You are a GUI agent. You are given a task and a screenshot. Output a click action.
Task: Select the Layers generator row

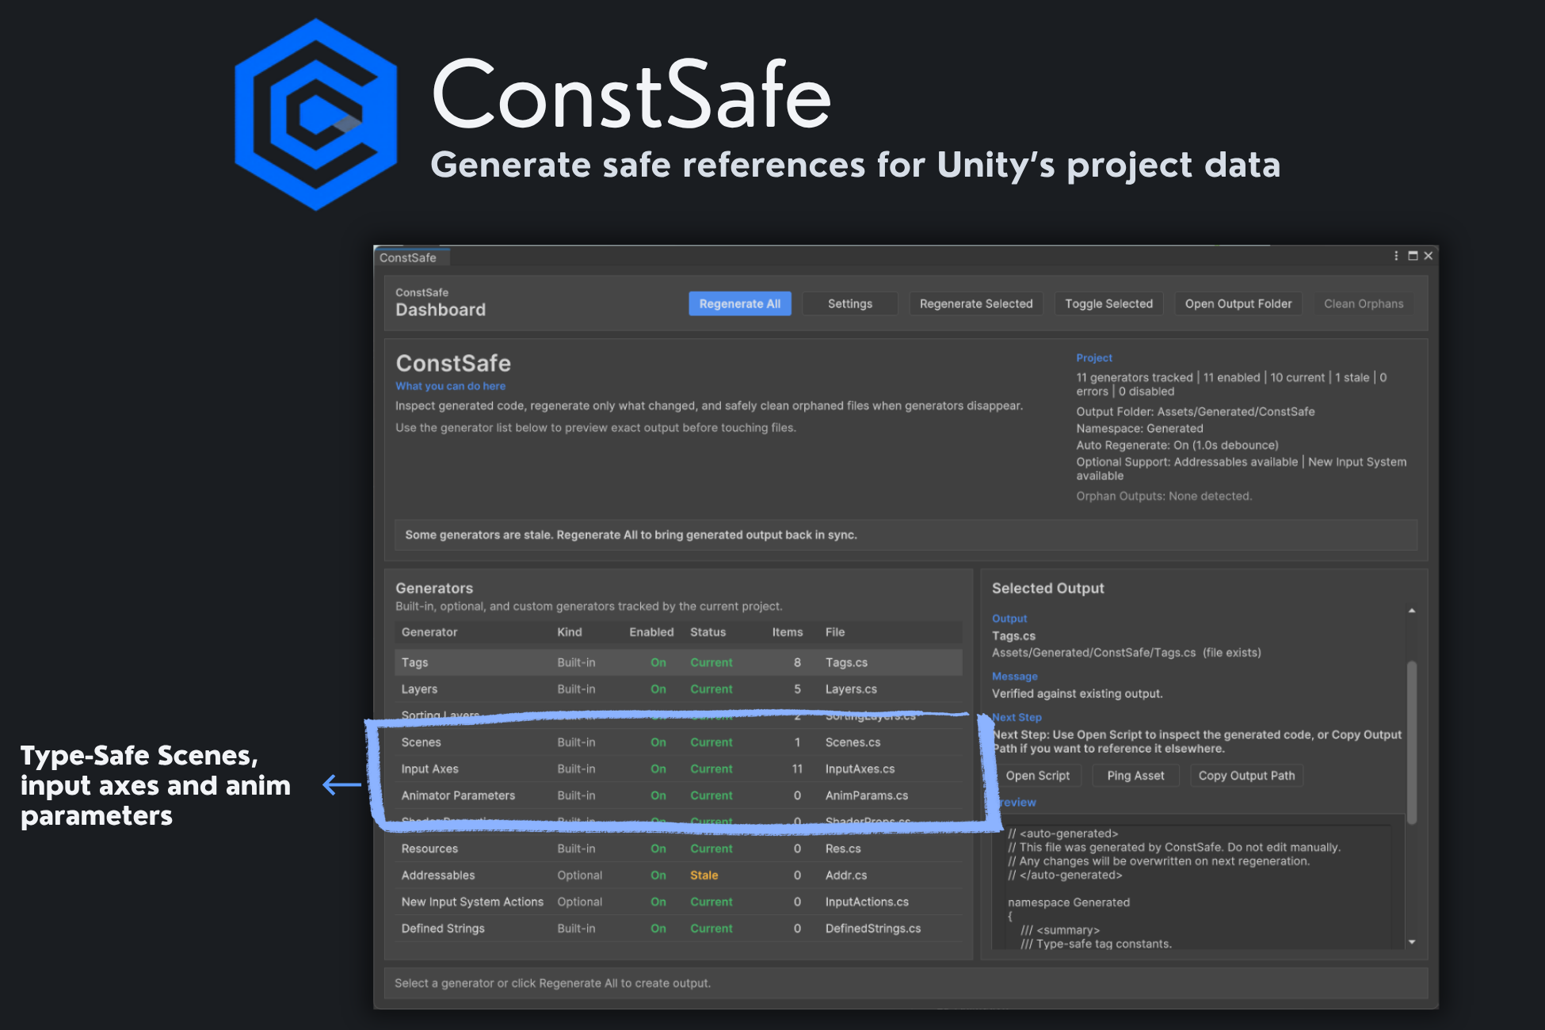pos(678,689)
